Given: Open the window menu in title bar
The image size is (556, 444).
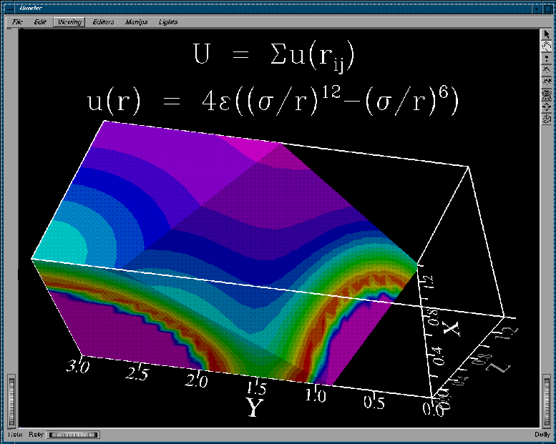Looking at the screenshot, I should 8,8.
